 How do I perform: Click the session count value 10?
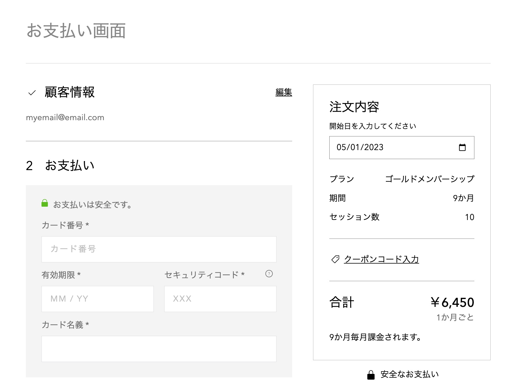(469, 217)
